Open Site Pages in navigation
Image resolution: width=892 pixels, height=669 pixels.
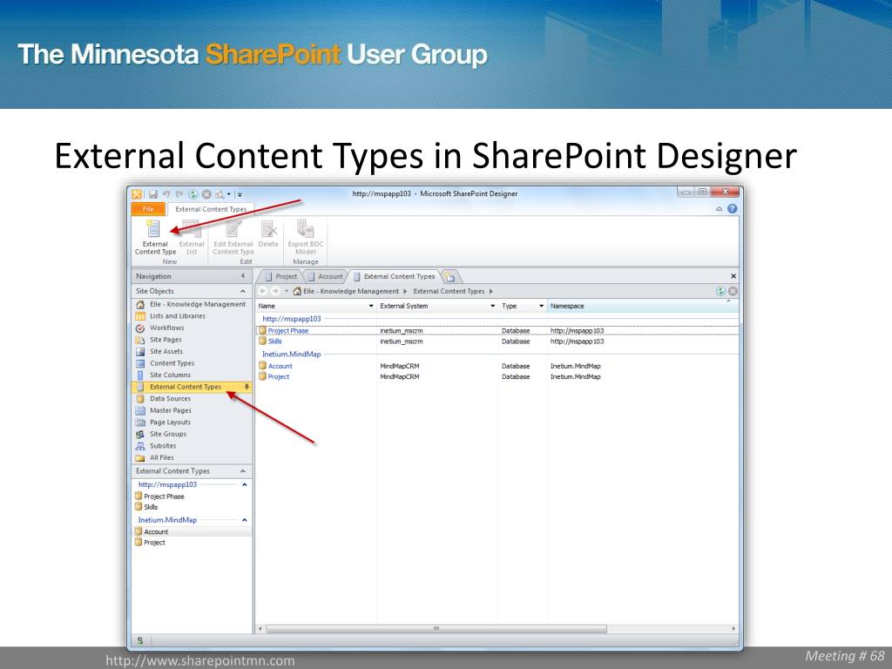coord(192,340)
